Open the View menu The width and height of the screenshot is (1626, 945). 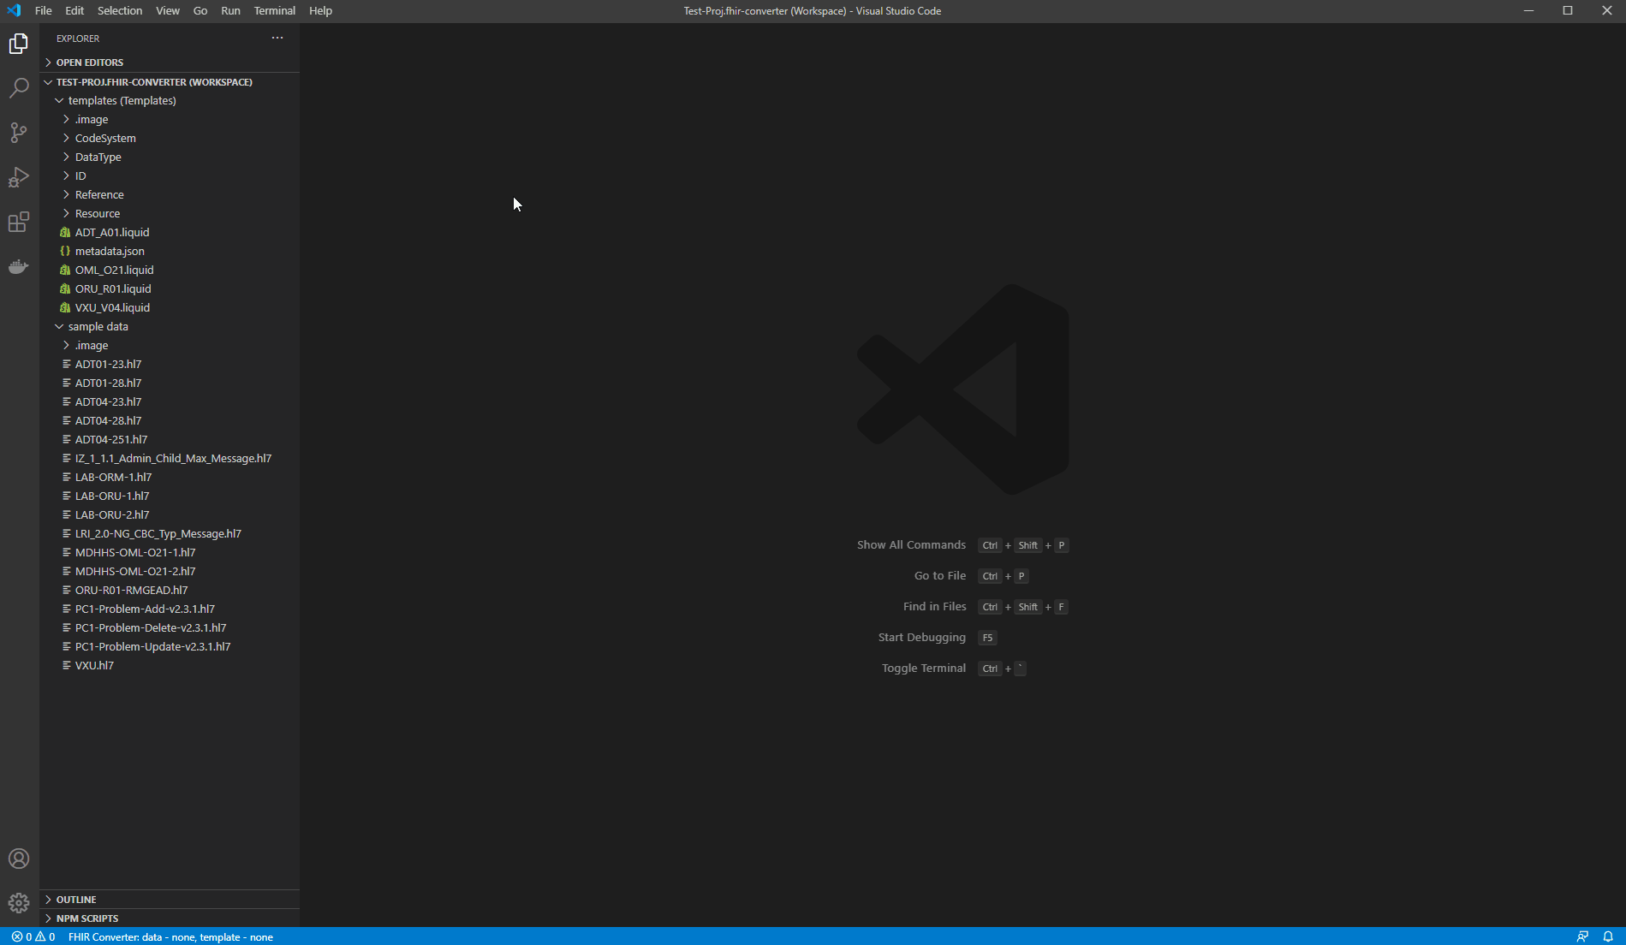click(x=168, y=10)
